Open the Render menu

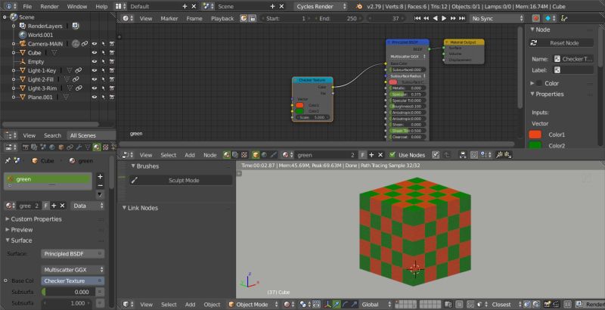(49, 7)
